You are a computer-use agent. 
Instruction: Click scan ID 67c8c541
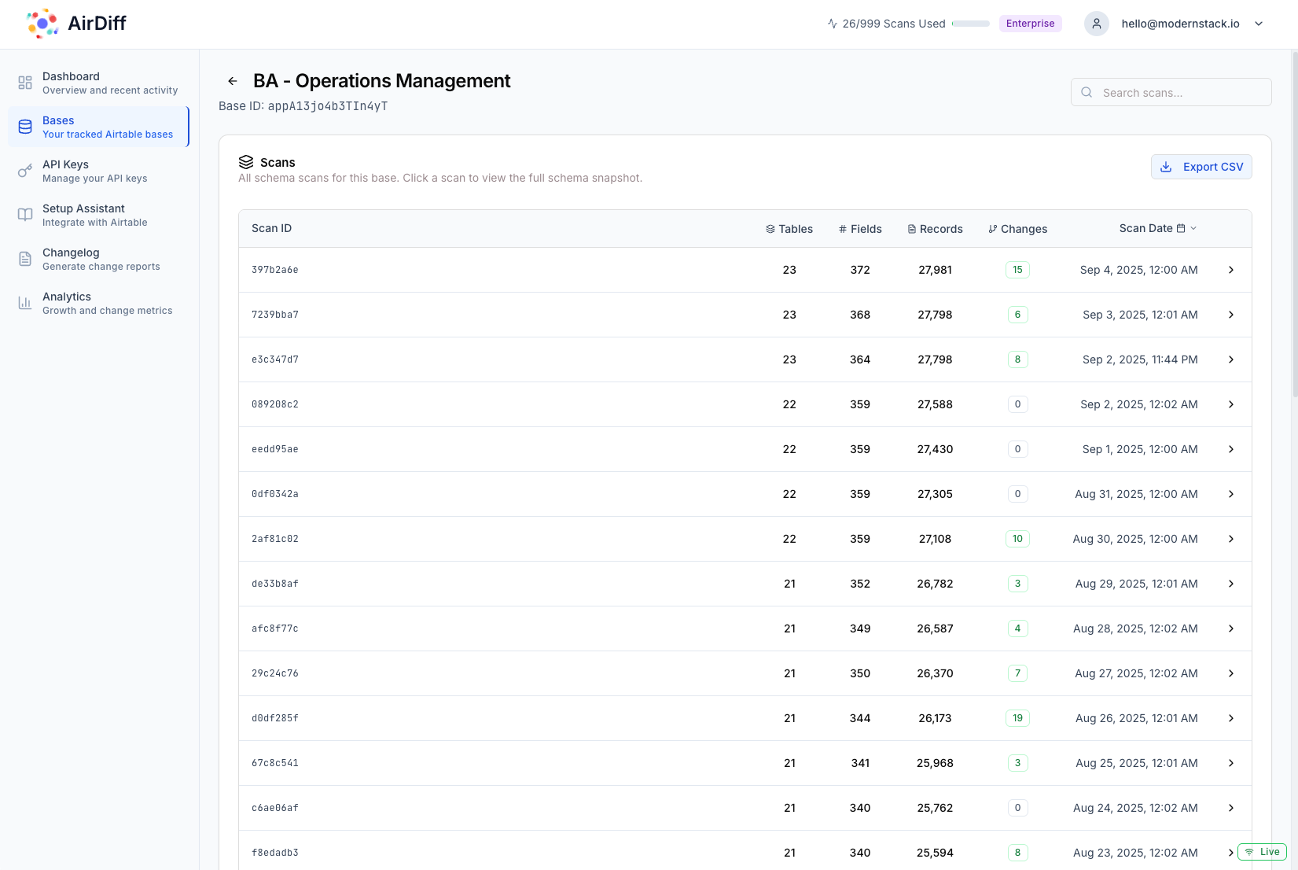[x=275, y=763]
